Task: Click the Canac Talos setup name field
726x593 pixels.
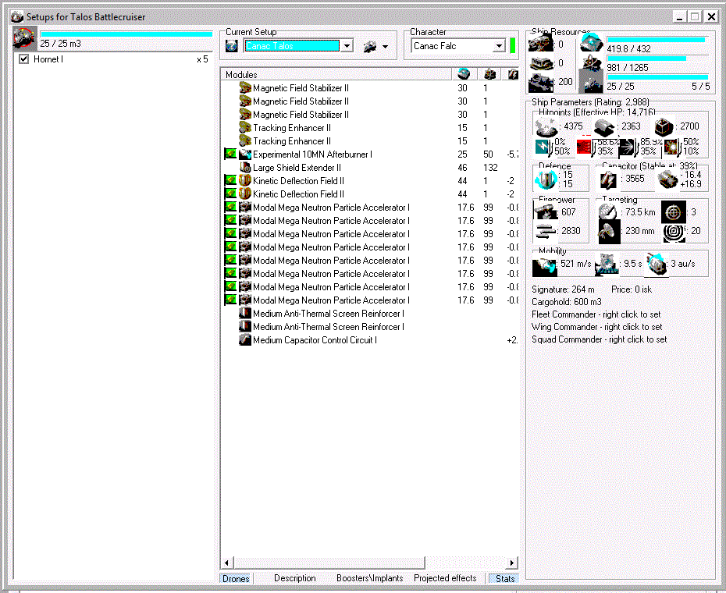Action: pyautogui.click(x=292, y=46)
